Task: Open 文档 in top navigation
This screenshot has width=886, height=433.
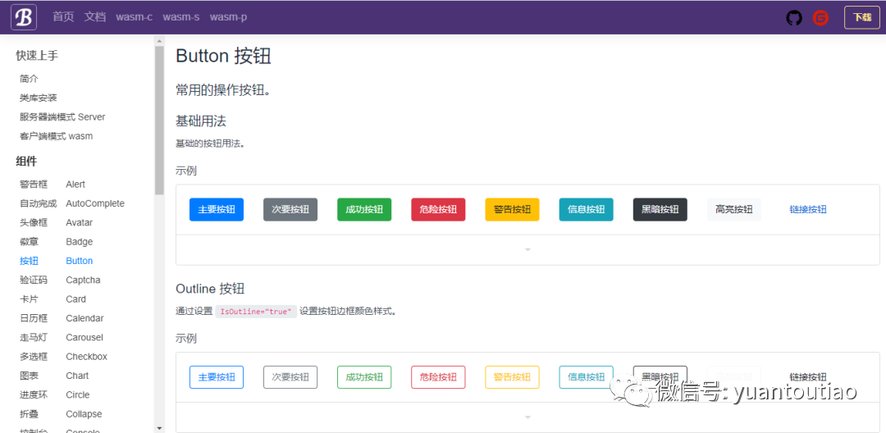Action: [x=95, y=17]
